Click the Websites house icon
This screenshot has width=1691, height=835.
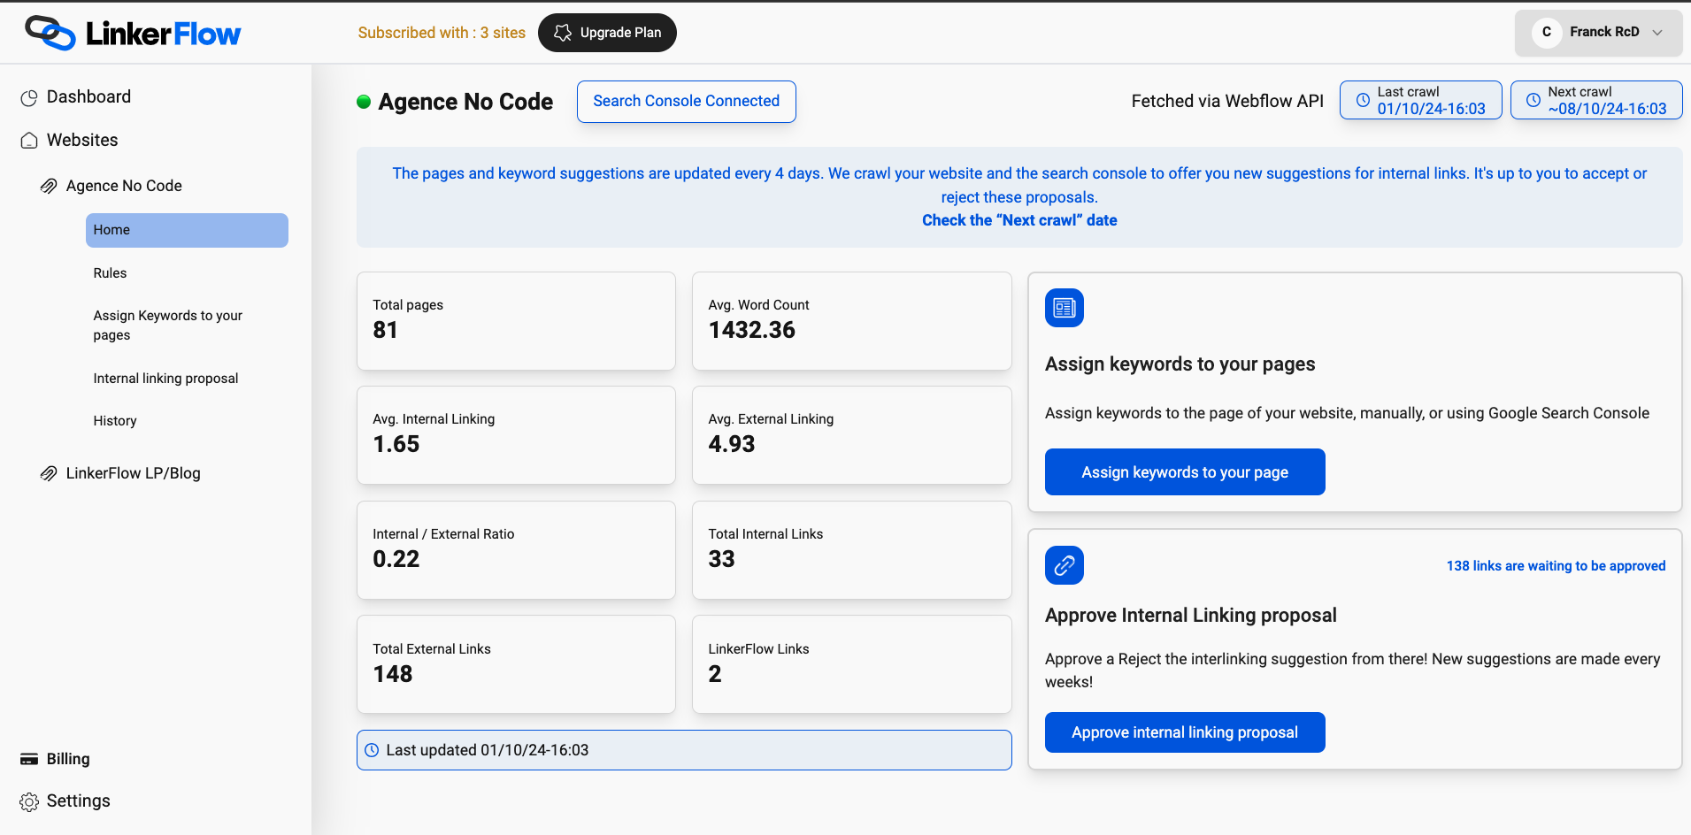[29, 141]
